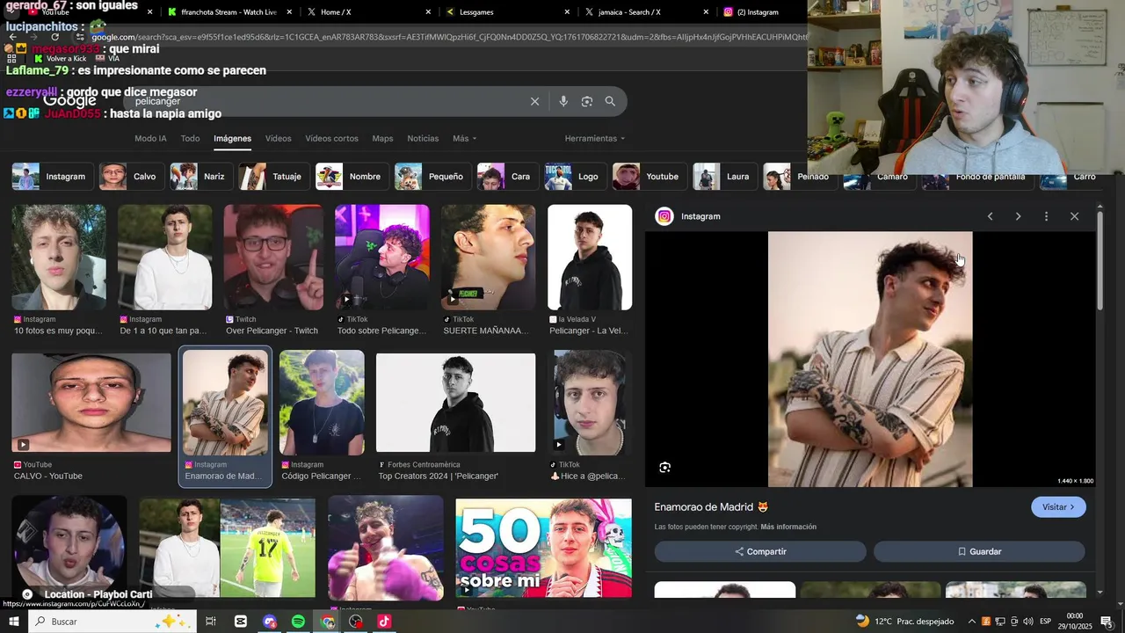Open the Herramientas dropdown
Screen dimensions: 1125x633
[x=595, y=139]
